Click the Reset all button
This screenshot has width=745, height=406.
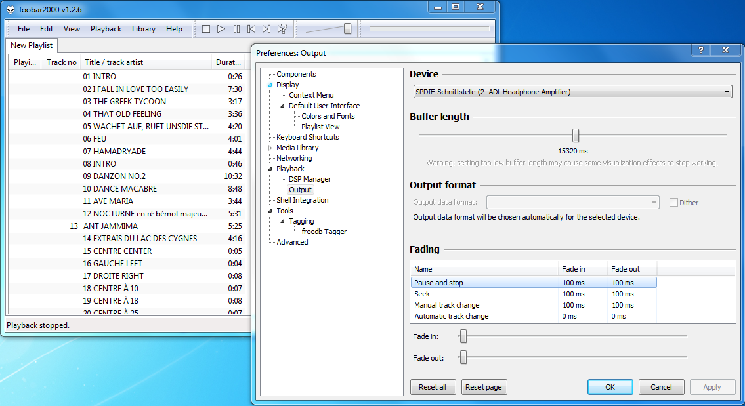(433, 387)
